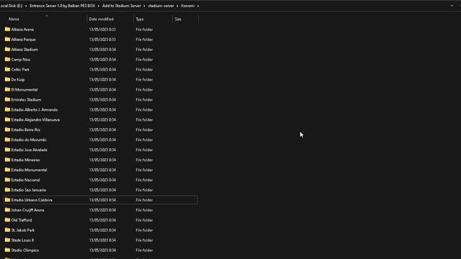Viewport: 461px width, 259px height.
Task: Sort files by Size column header
Action: point(178,19)
